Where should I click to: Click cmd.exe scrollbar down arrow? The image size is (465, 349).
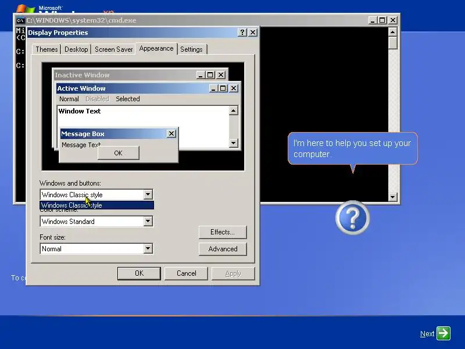coord(393,197)
